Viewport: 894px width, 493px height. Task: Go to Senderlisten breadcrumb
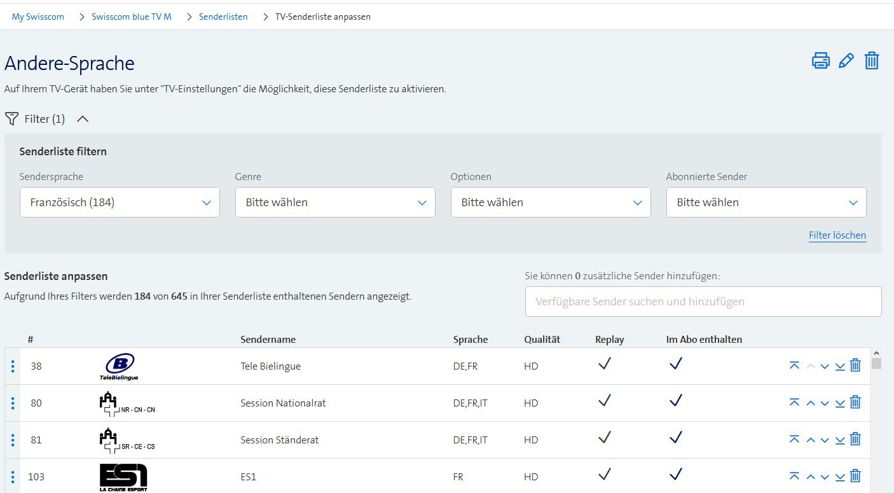[x=223, y=17]
